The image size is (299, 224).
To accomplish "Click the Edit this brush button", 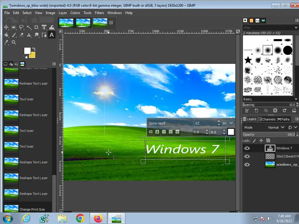I will tap(247, 111).
